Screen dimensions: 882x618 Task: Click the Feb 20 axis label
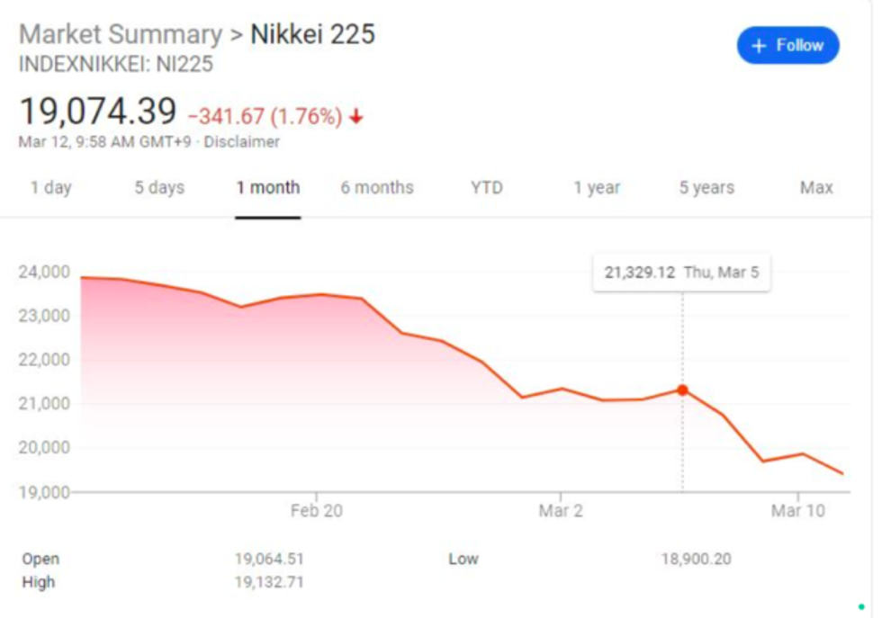317,511
